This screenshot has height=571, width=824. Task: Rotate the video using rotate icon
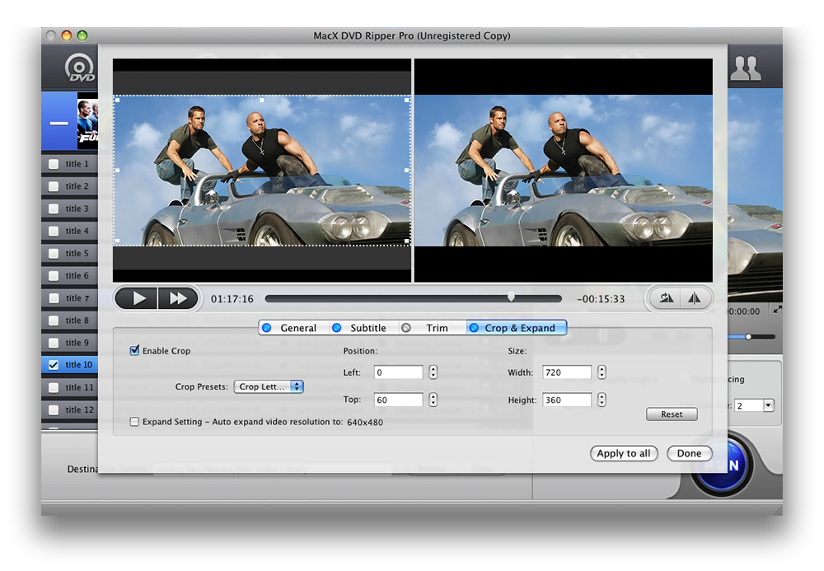667,298
